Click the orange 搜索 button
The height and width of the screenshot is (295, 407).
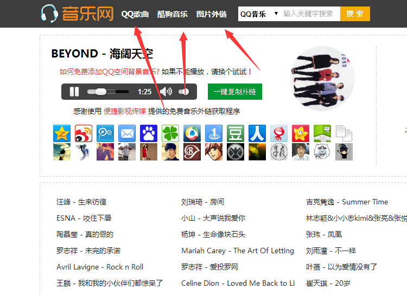tap(355, 14)
